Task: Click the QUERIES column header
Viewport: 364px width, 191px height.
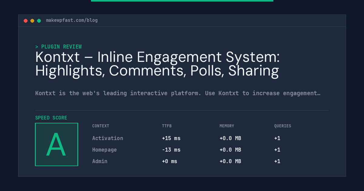Action: point(283,126)
